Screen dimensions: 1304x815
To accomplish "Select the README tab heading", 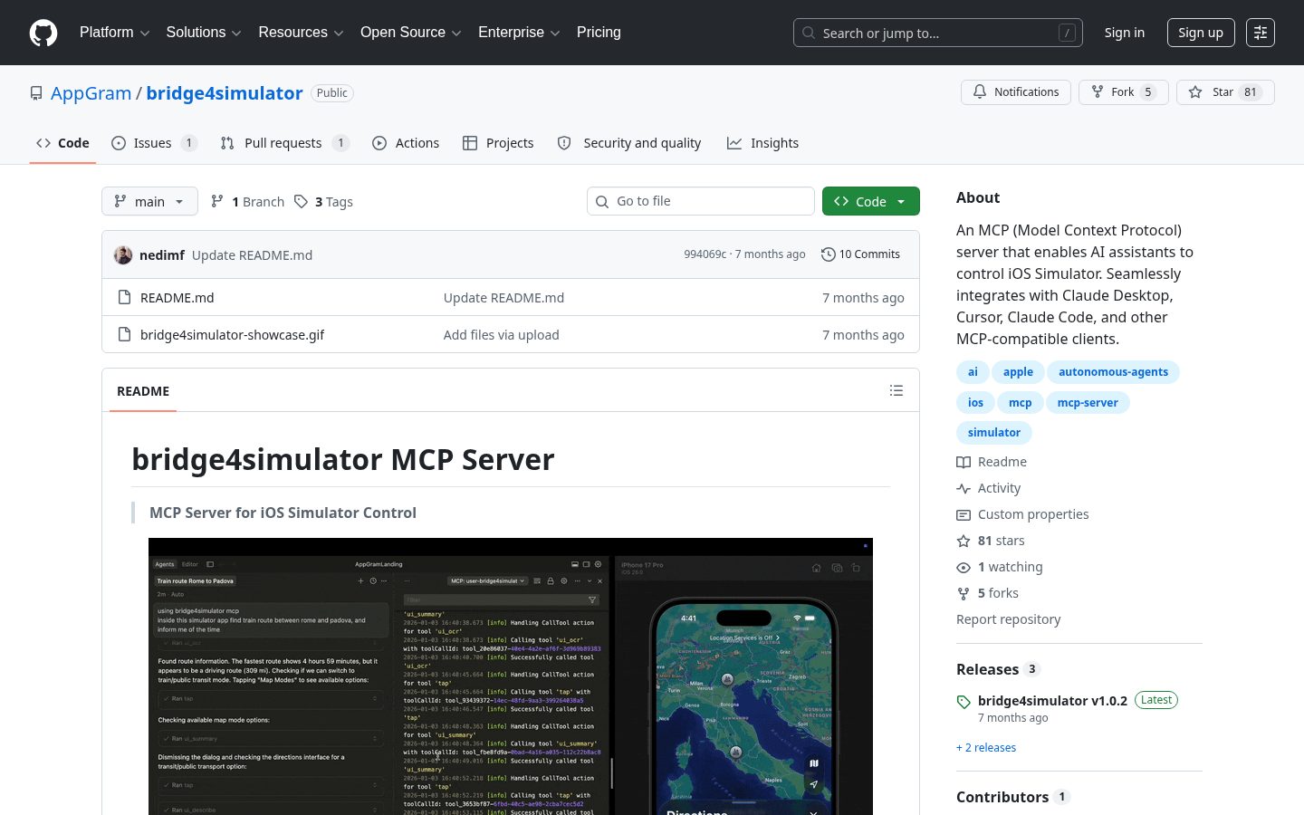I will 143,391.
